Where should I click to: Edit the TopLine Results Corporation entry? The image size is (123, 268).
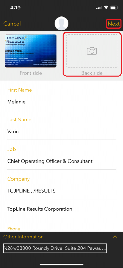click(x=61, y=209)
